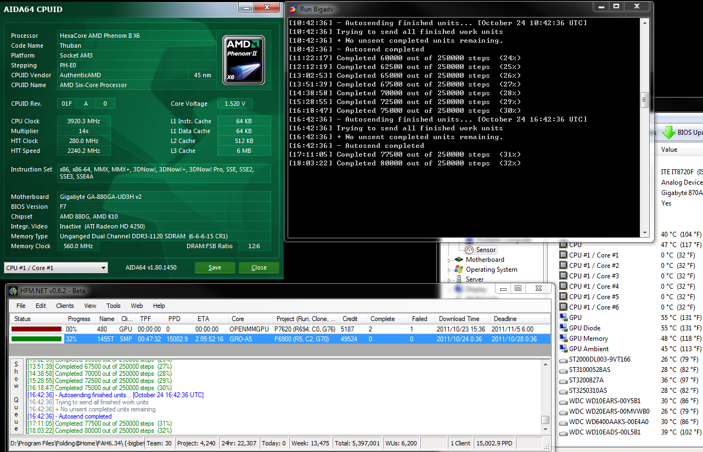This screenshot has width=703, height=452.
Task: Click the Run Bigadv console window icon
Action: (293, 9)
